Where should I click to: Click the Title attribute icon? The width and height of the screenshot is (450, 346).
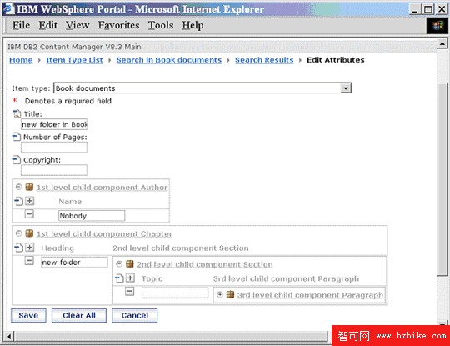tap(17, 114)
